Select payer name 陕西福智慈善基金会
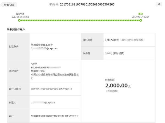165x123 pixels. 42,45
